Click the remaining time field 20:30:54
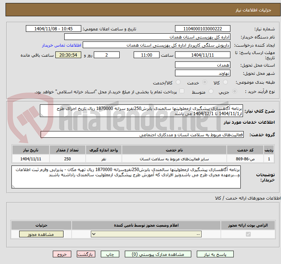281x264 pixels. 68,55
